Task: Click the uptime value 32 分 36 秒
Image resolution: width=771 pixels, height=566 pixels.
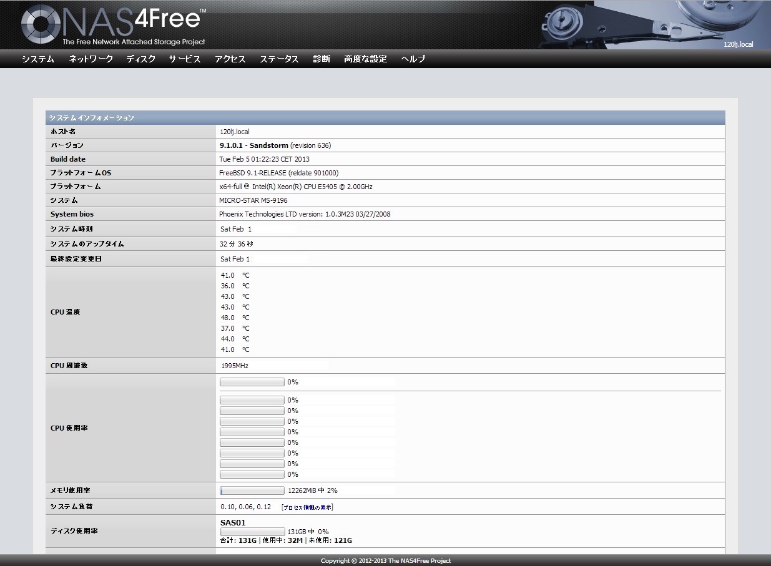Action: (x=237, y=244)
